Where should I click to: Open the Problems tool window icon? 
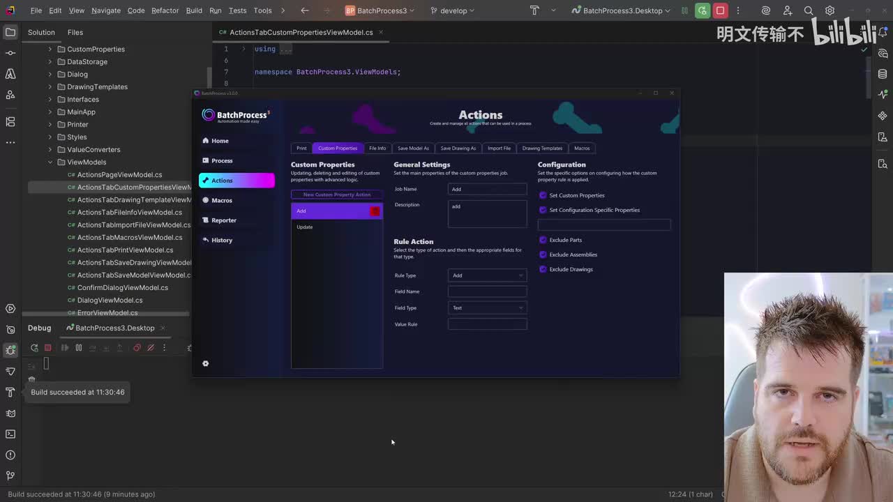10,455
